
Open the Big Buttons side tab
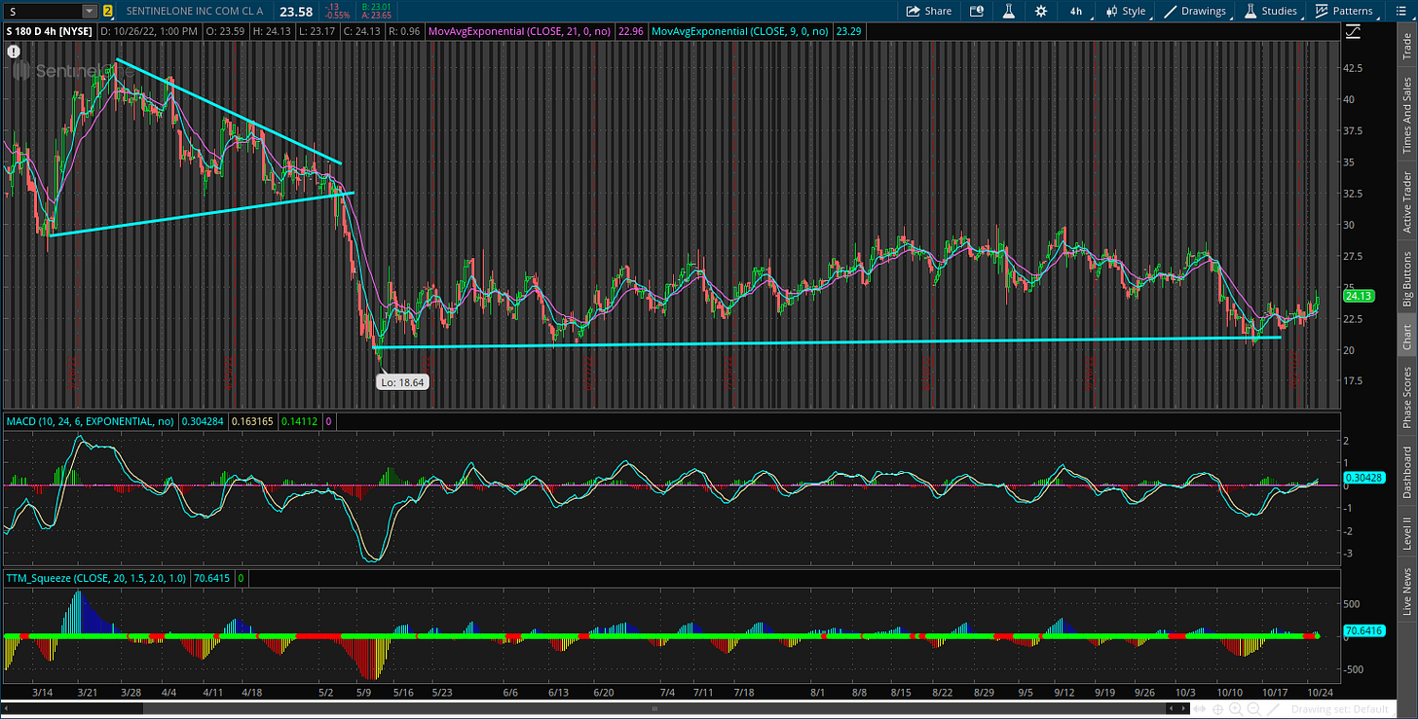tap(1406, 278)
